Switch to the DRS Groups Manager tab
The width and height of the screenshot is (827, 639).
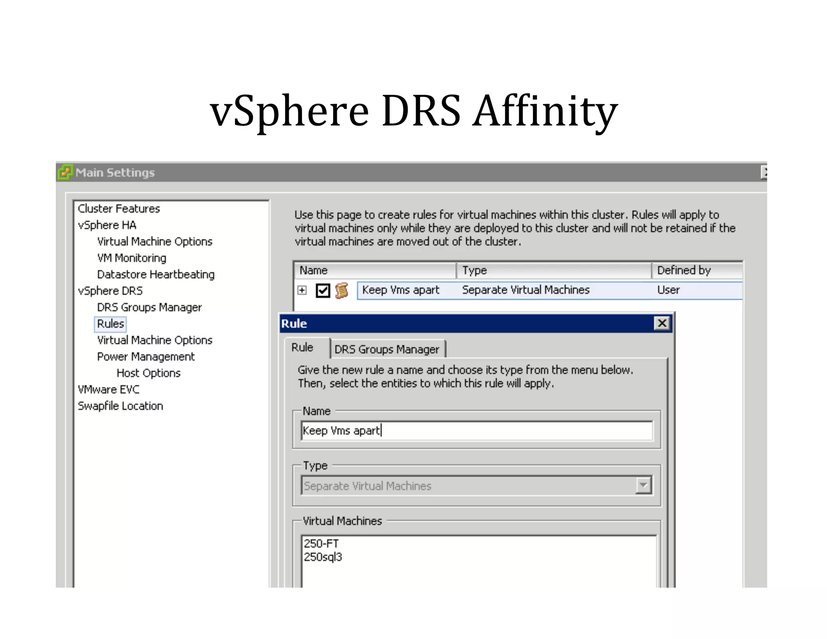point(387,349)
